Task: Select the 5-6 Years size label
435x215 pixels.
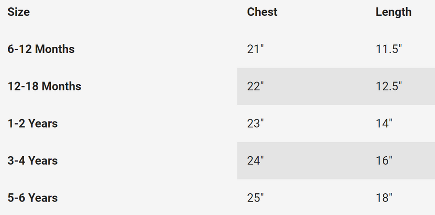Action: [x=32, y=198]
